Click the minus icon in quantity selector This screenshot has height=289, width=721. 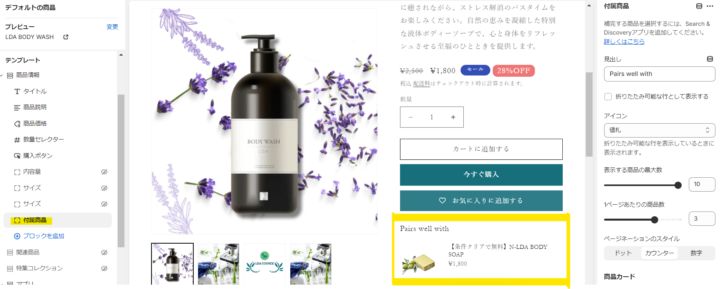click(x=410, y=117)
